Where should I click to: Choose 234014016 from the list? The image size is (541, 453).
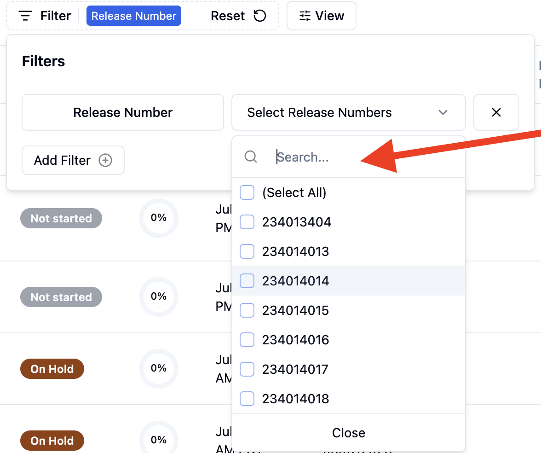[x=295, y=340]
